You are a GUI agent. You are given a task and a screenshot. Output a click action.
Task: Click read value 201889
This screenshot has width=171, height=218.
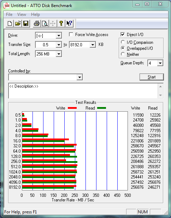click(x=154, y=141)
